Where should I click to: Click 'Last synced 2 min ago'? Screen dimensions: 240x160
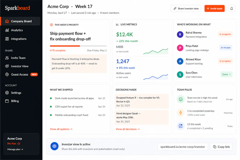(83, 13)
